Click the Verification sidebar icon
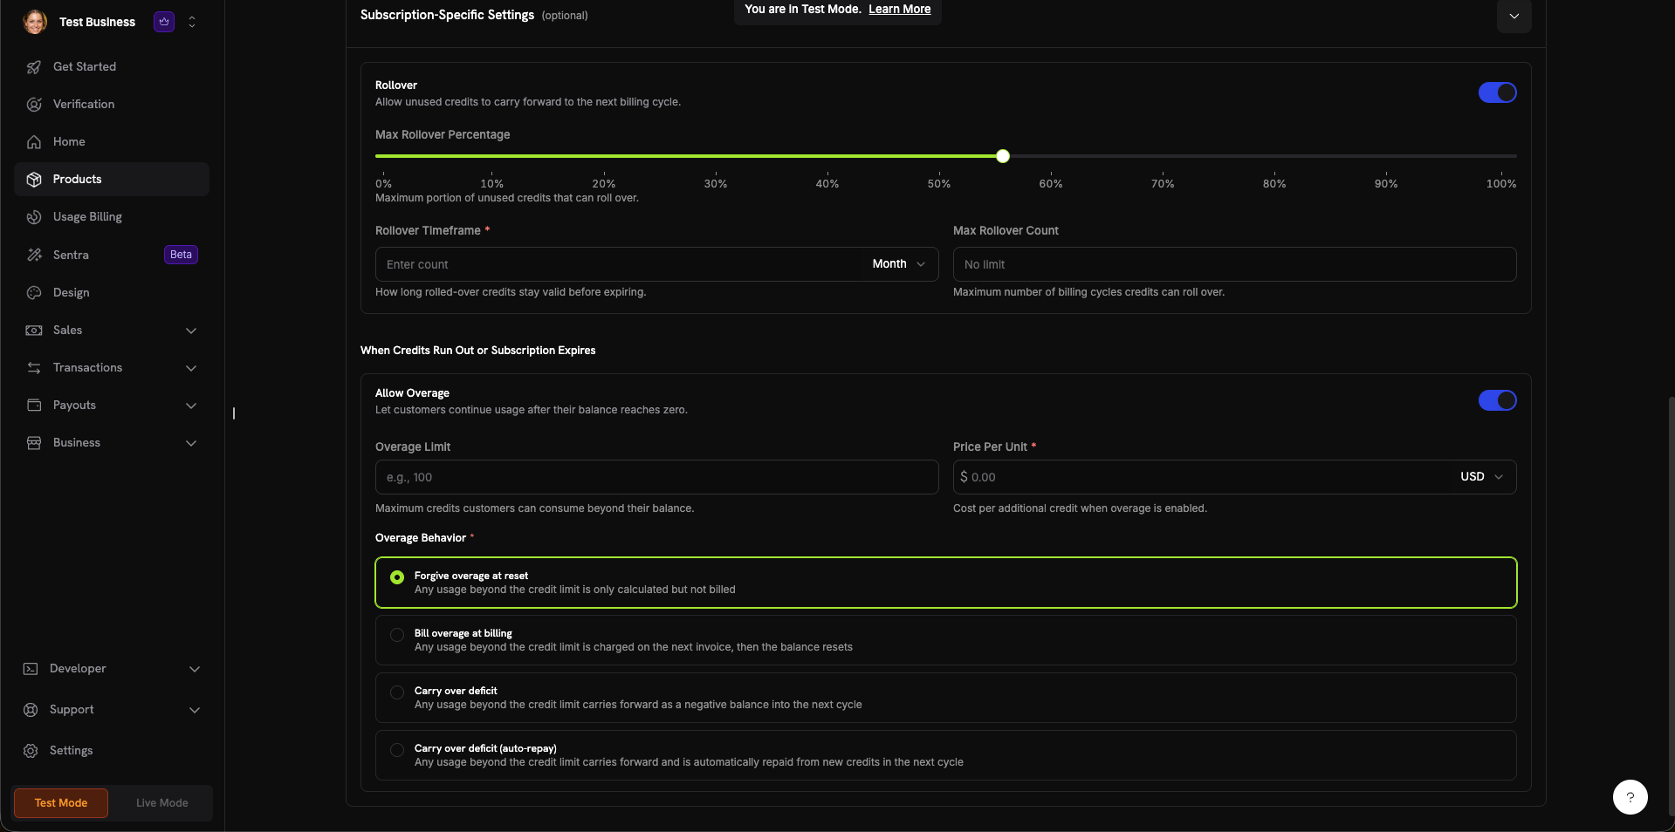The height and width of the screenshot is (832, 1675). [34, 104]
